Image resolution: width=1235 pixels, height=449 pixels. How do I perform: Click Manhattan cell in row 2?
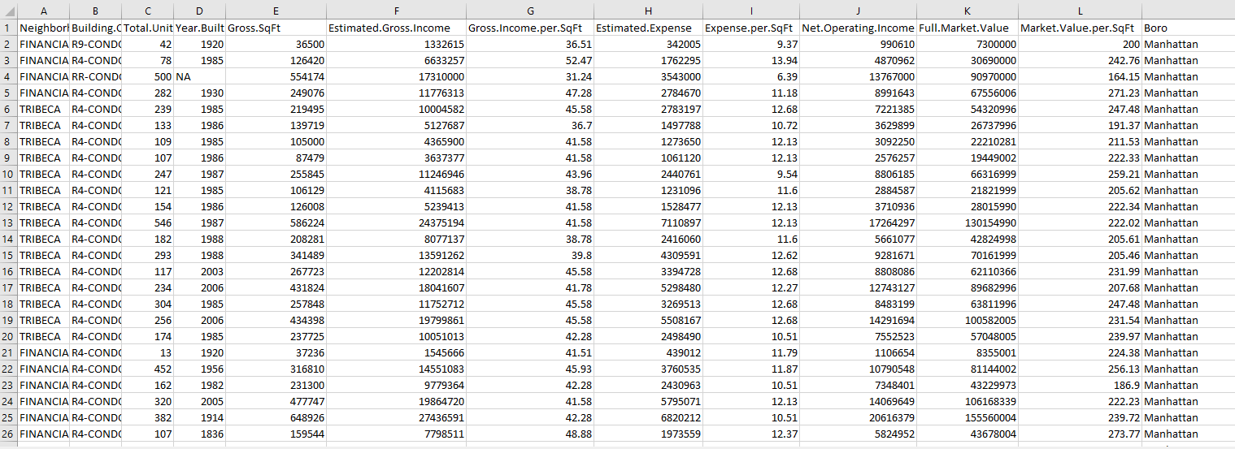click(1188, 44)
